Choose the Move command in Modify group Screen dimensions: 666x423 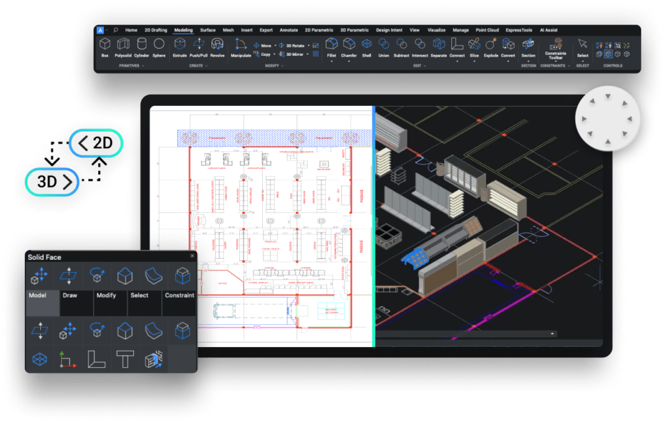click(x=263, y=45)
